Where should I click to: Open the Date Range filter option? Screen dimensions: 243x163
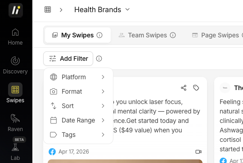tap(78, 120)
